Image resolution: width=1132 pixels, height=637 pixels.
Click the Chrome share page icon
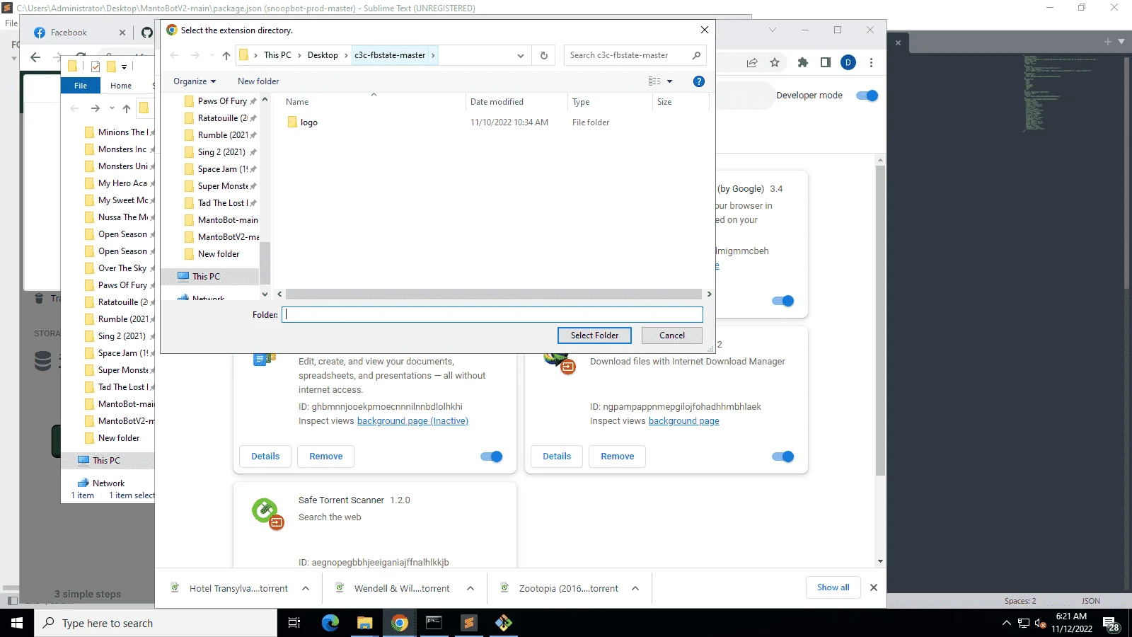[752, 62]
